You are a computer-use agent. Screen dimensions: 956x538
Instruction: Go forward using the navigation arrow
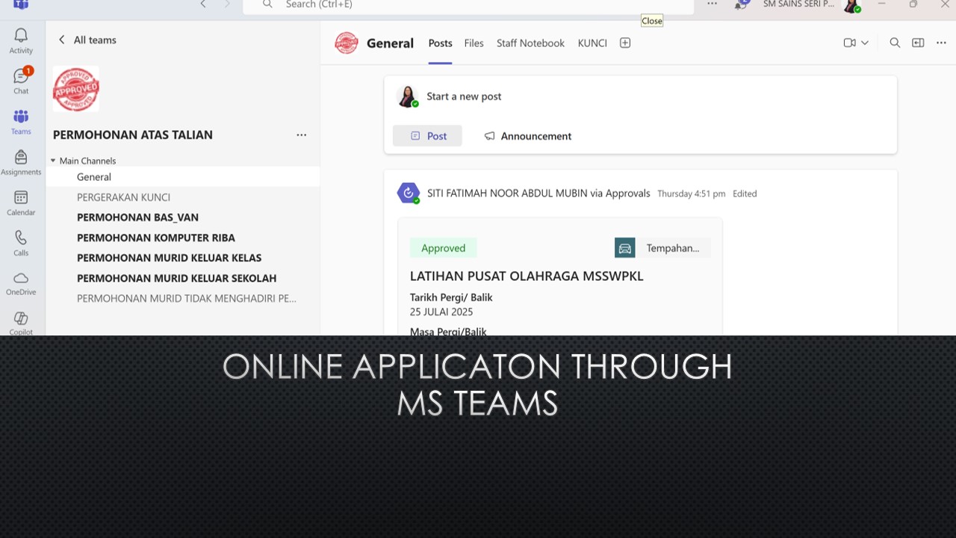tap(227, 4)
